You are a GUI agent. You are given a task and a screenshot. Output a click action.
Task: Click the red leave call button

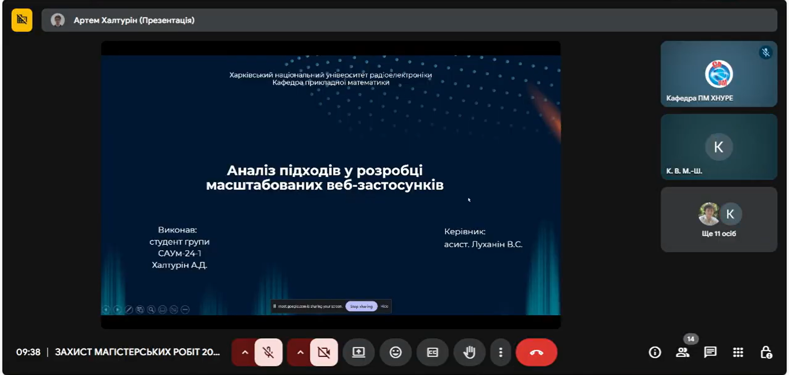click(536, 352)
